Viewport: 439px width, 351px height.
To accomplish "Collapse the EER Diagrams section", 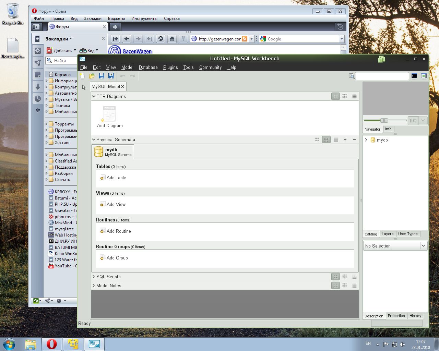I will coord(94,96).
